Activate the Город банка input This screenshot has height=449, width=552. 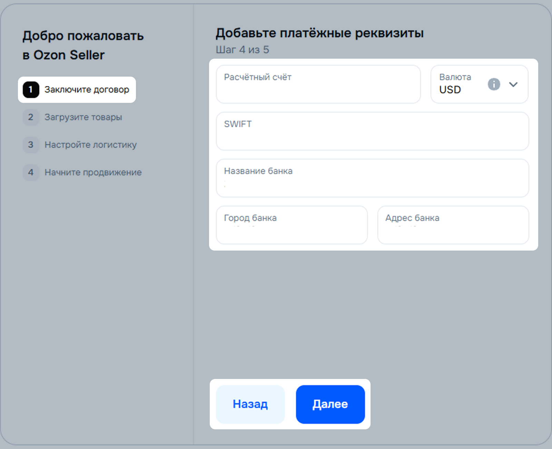coord(292,225)
